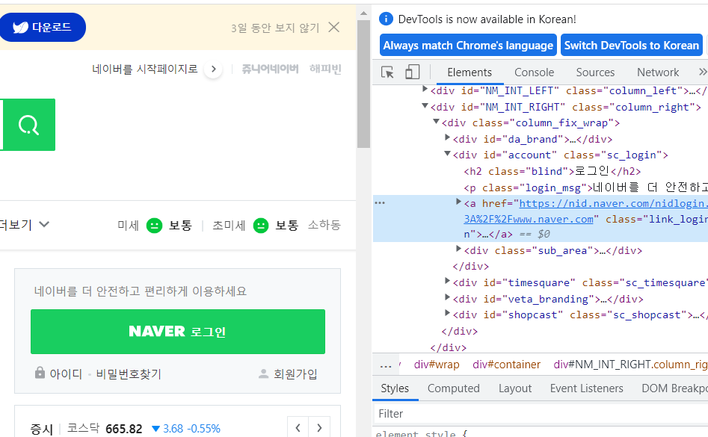Click the arrow next to '네이버를 시작페이지로'

coord(214,69)
